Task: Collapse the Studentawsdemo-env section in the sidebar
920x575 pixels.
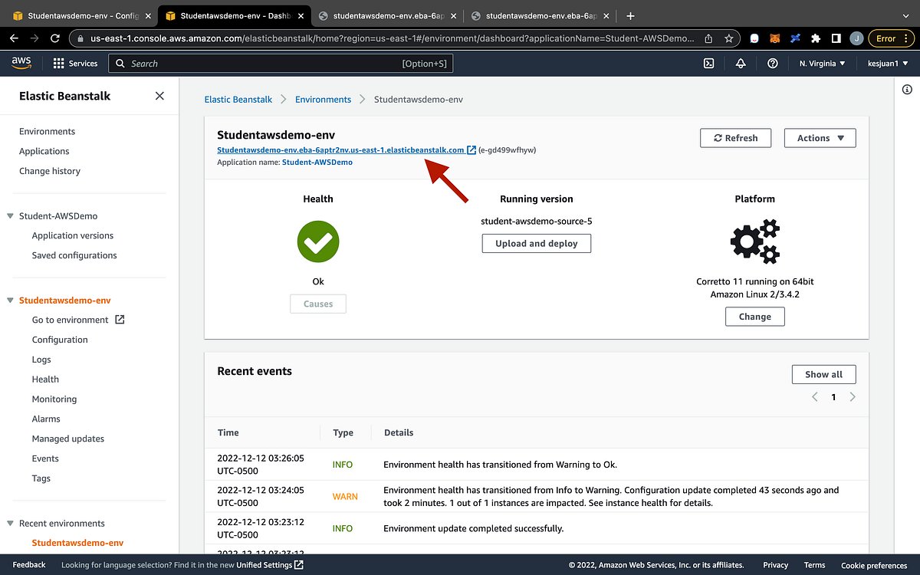Action: 8,300
